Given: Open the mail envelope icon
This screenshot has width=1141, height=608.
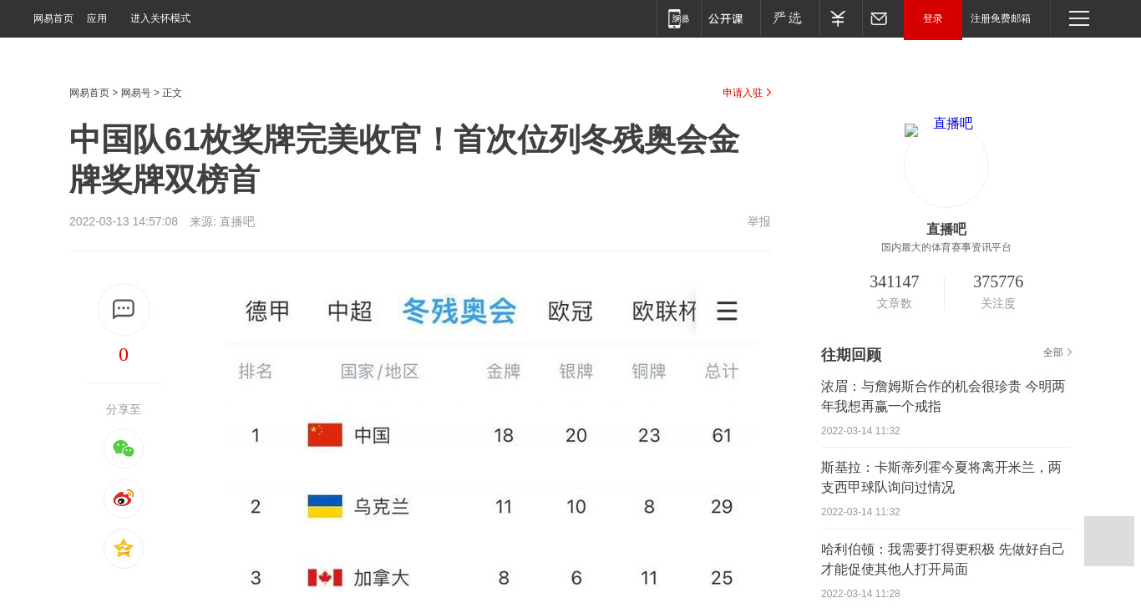Looking at the screenshot, I should (x=879, y=18).
